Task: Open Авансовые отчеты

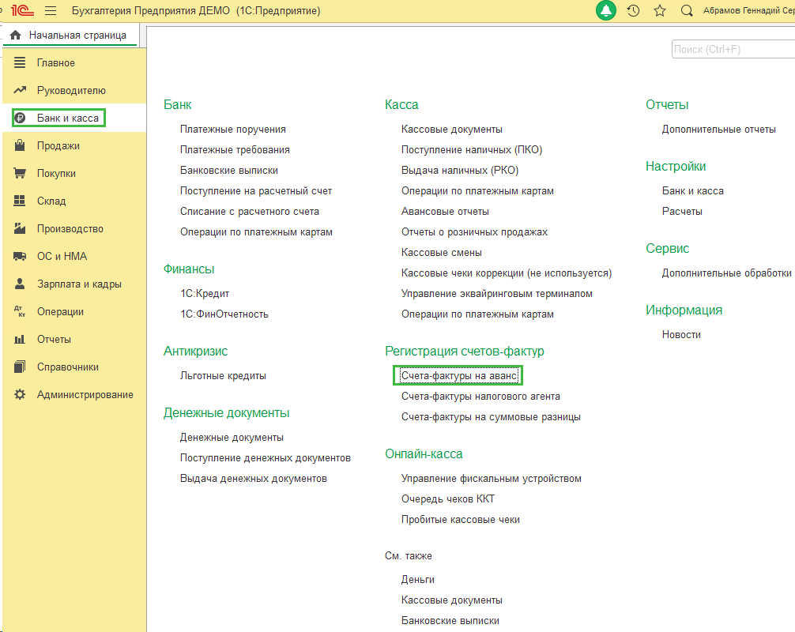Action: click(445, 212)
